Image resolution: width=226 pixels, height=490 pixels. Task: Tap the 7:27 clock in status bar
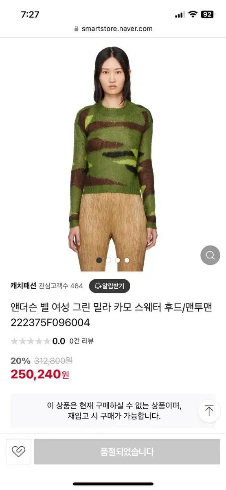coord(30,14)
